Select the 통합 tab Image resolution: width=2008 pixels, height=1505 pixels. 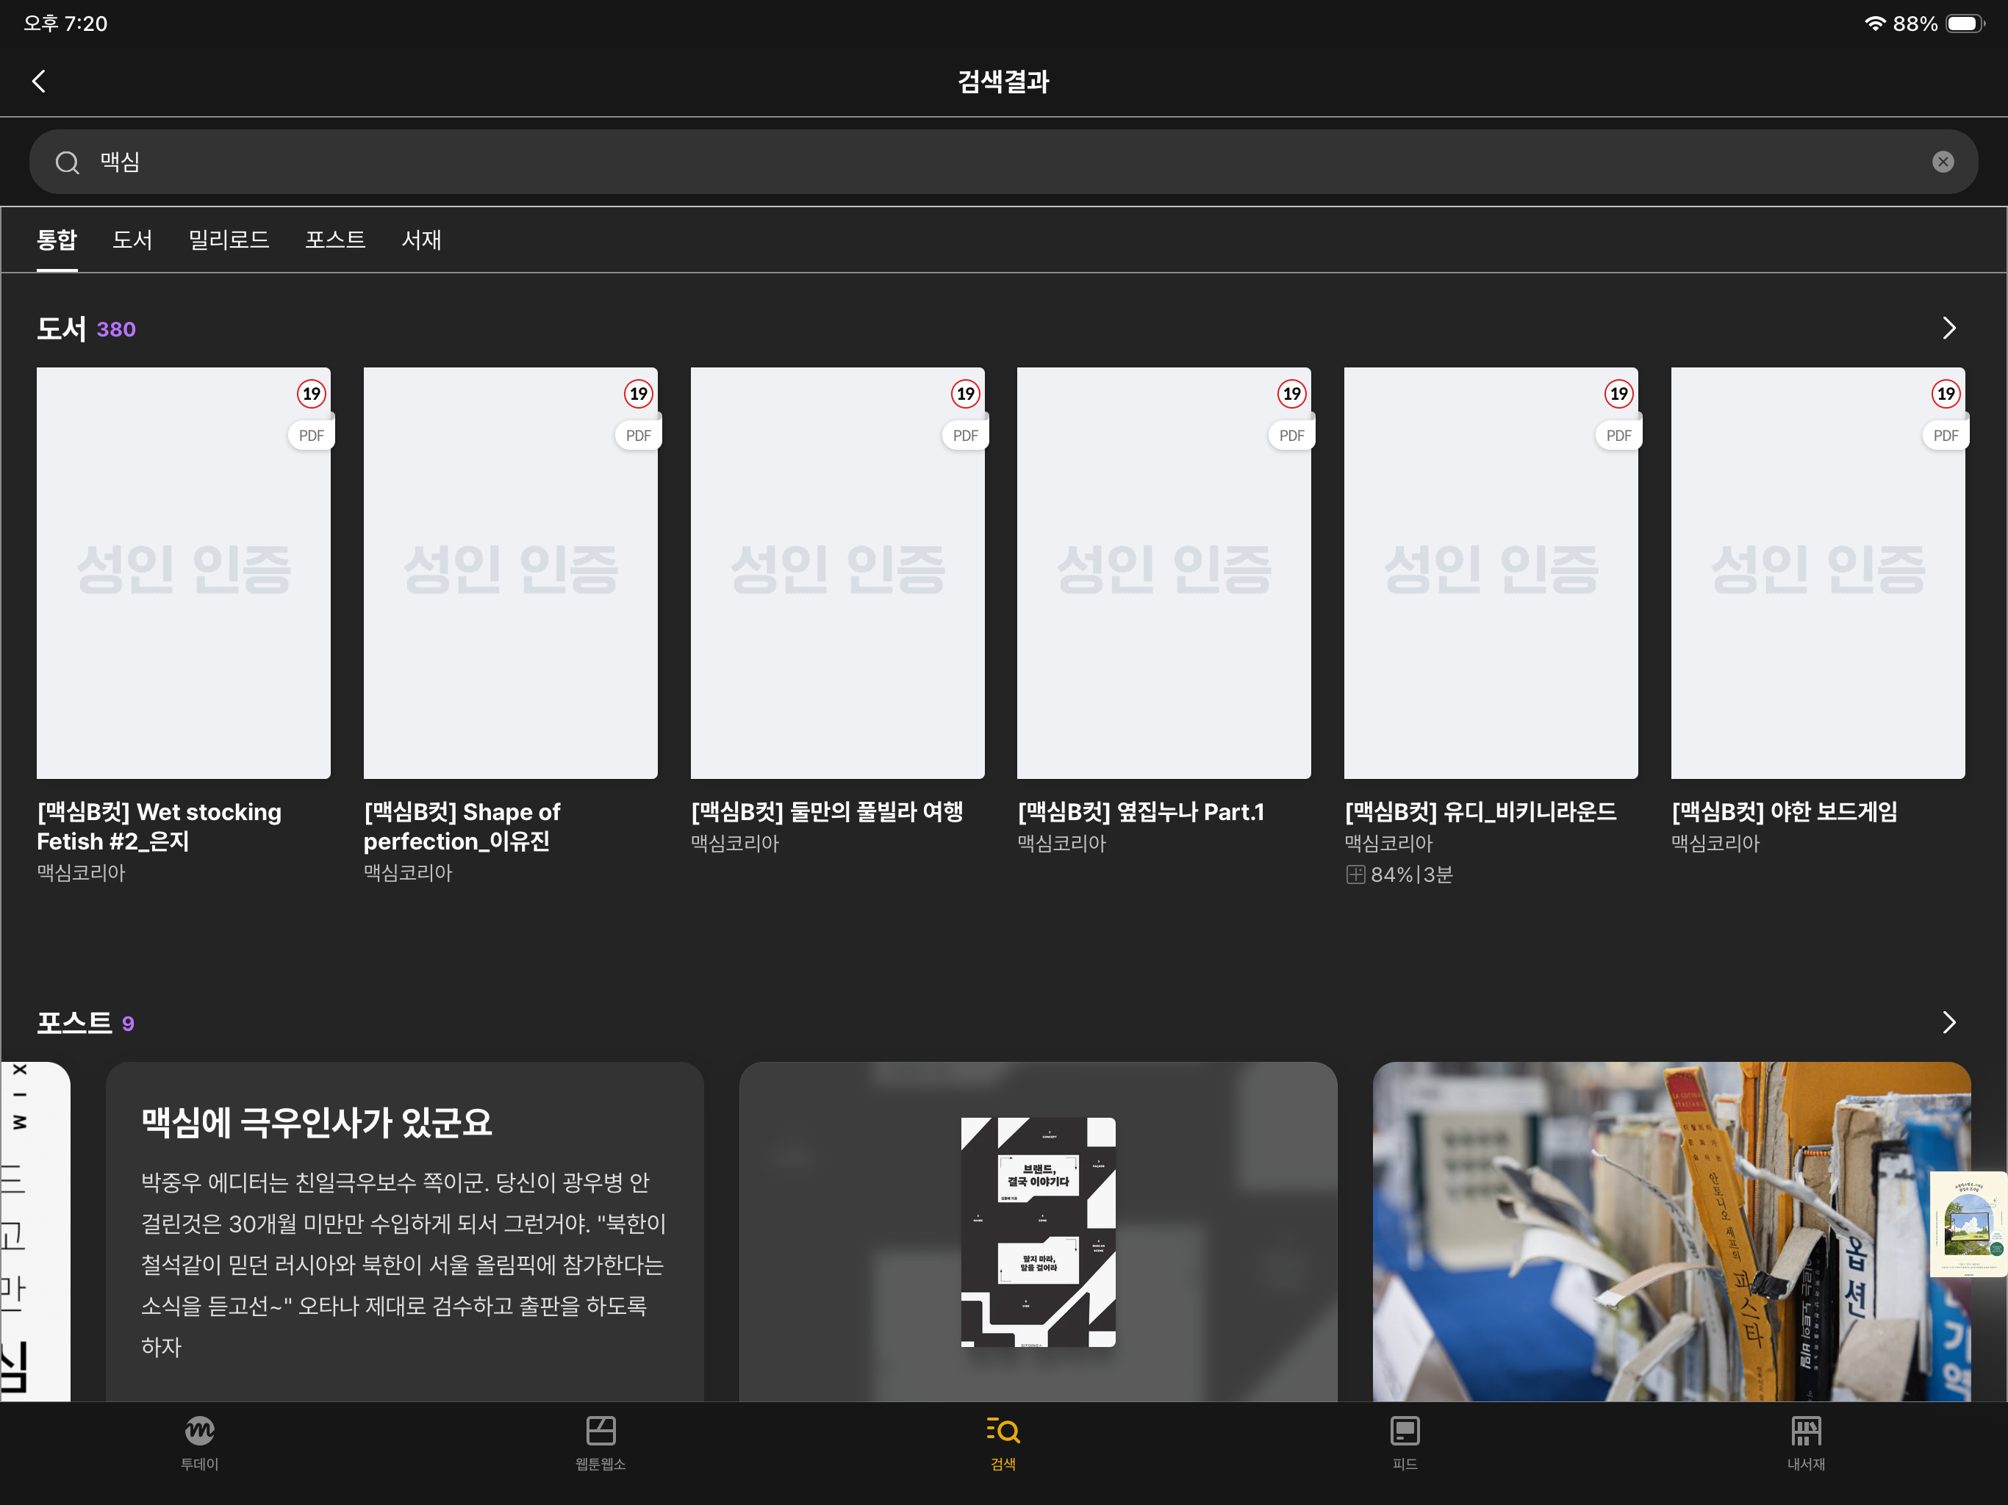point(57,240)
